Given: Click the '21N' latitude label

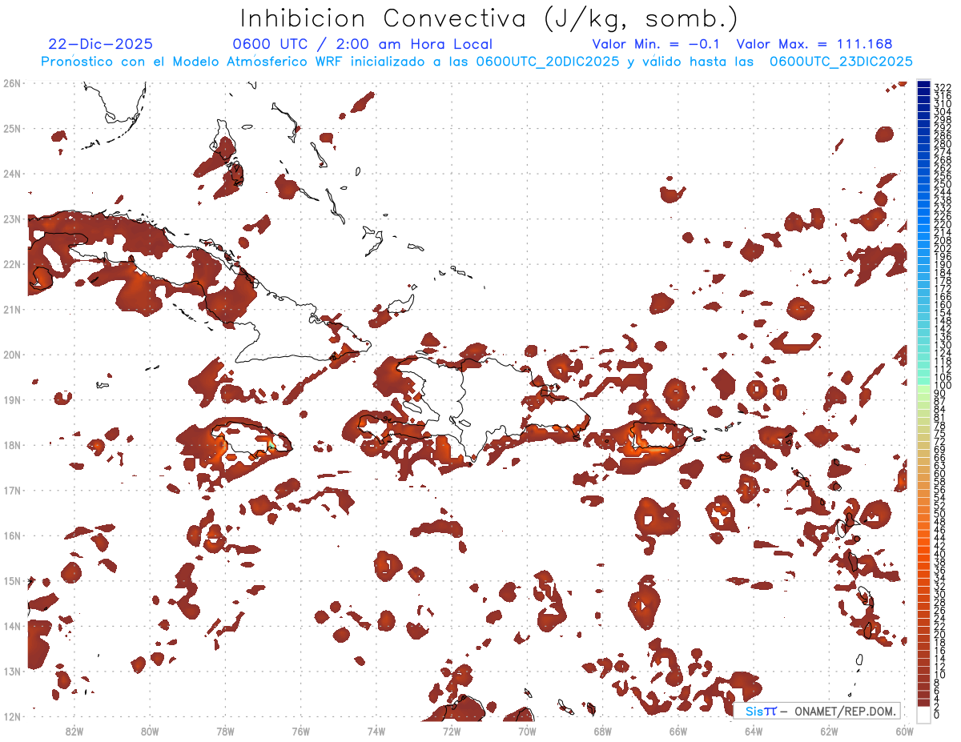Looking at the screenshot, I should coord(12,309).
